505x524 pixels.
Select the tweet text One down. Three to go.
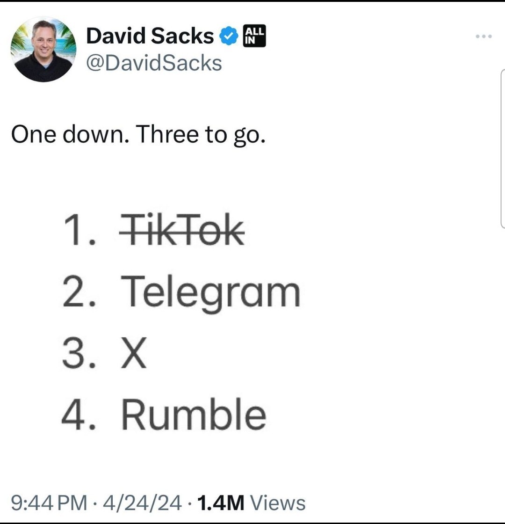(138, 134)
